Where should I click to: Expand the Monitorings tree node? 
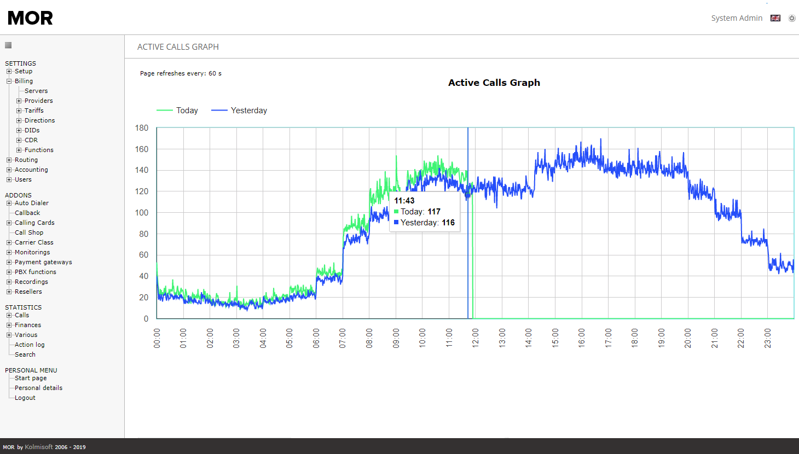pyautogui.click(x=9, y=252)
